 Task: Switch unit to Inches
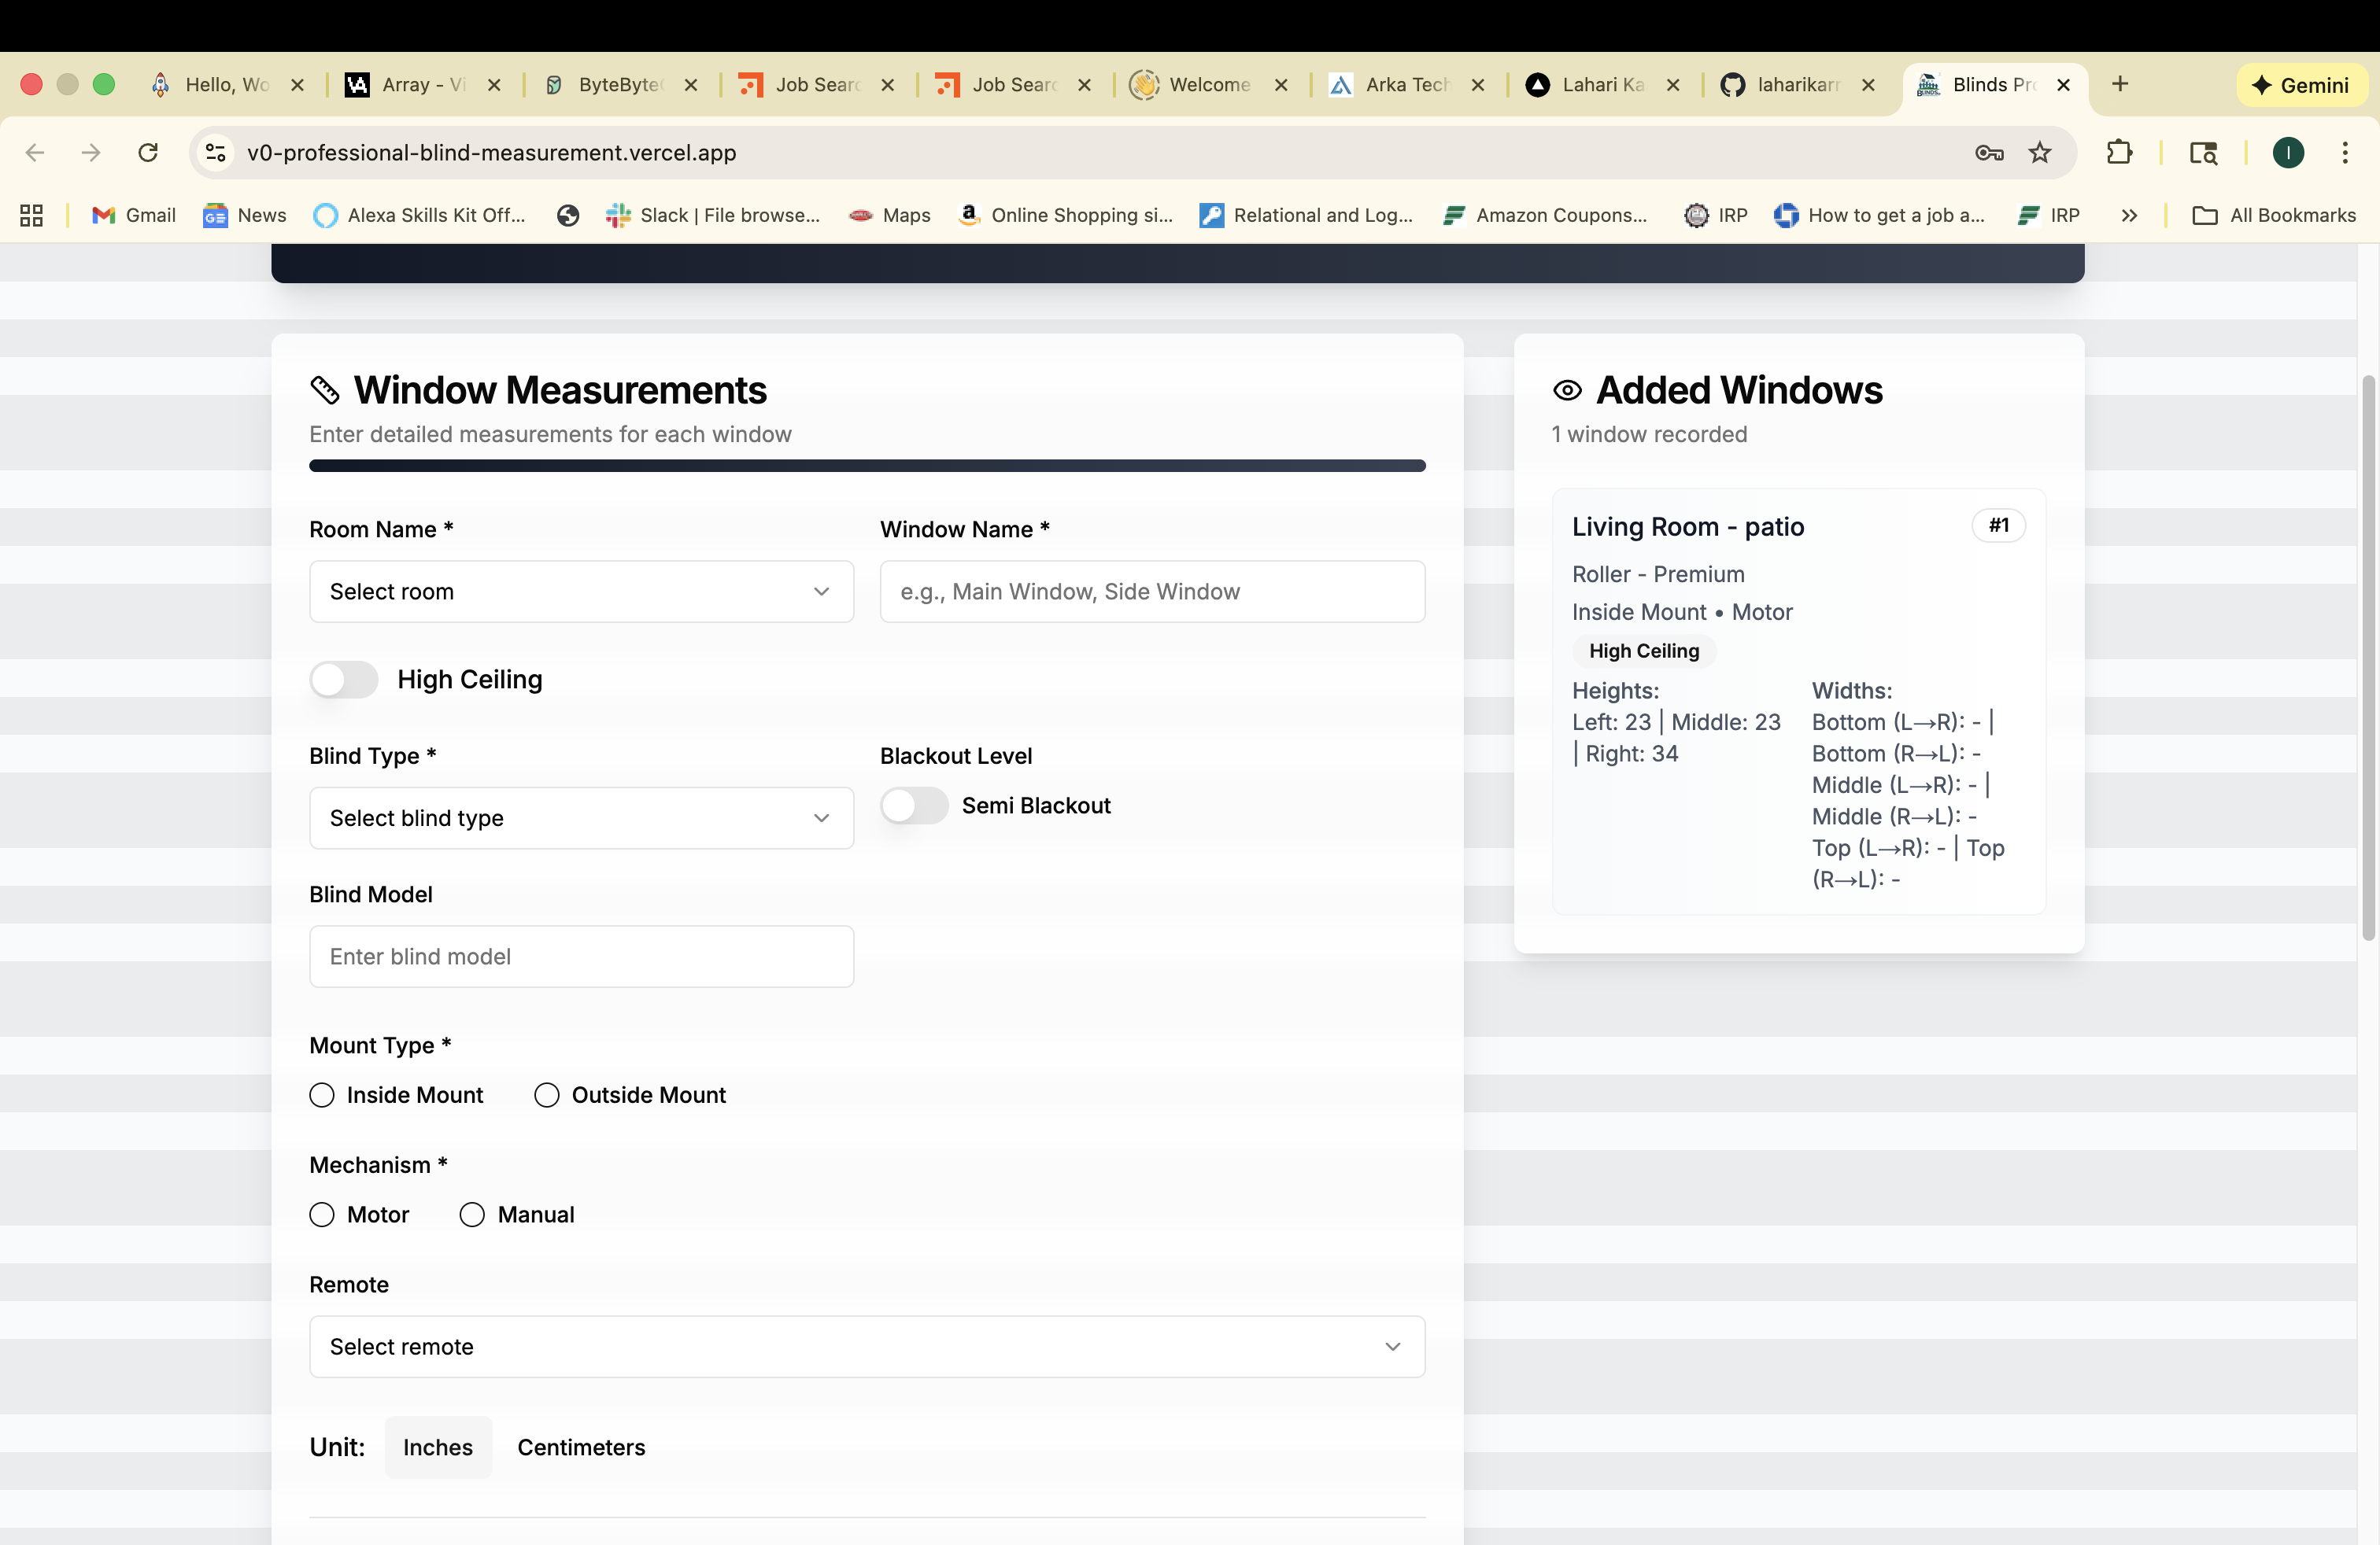(x=438, y=1447)
